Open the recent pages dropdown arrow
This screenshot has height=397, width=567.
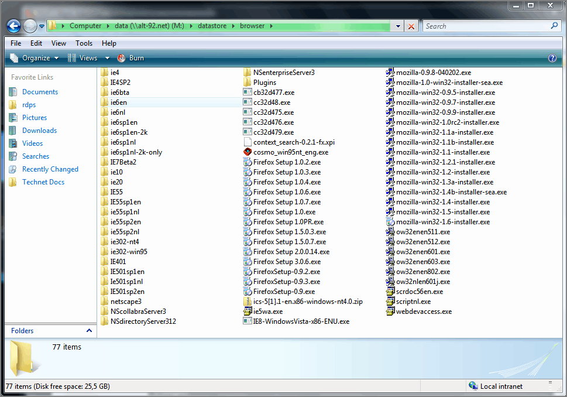[x=42, y=26]
